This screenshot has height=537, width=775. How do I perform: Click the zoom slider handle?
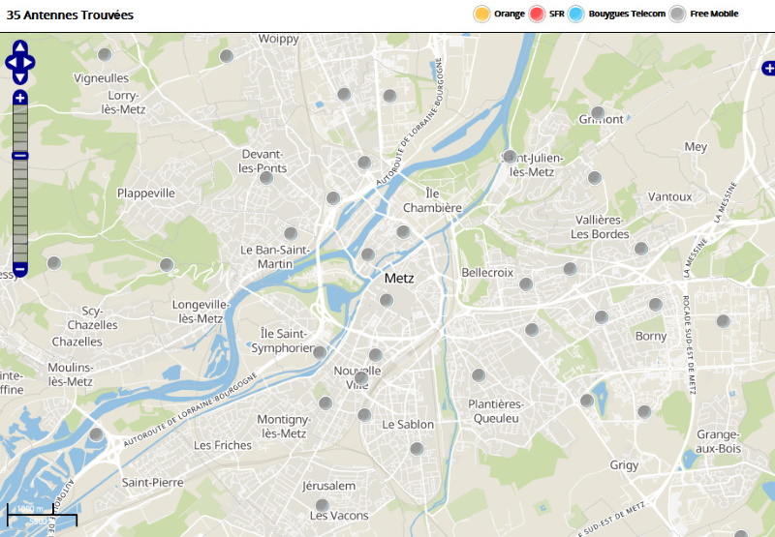20,156
